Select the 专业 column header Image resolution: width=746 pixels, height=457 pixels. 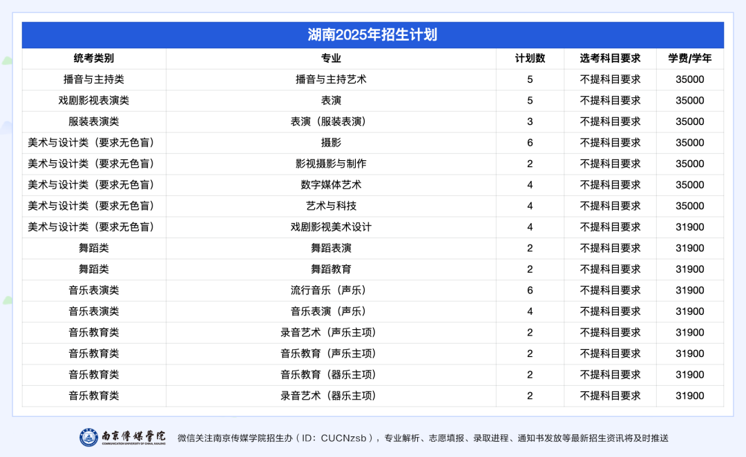331,59
